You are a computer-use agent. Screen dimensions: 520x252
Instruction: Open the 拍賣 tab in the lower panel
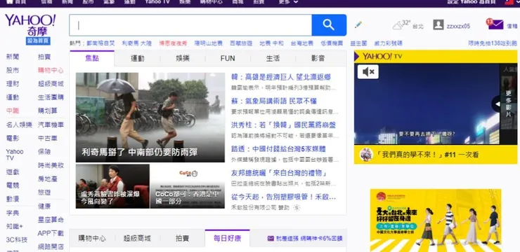click(183, 238)
